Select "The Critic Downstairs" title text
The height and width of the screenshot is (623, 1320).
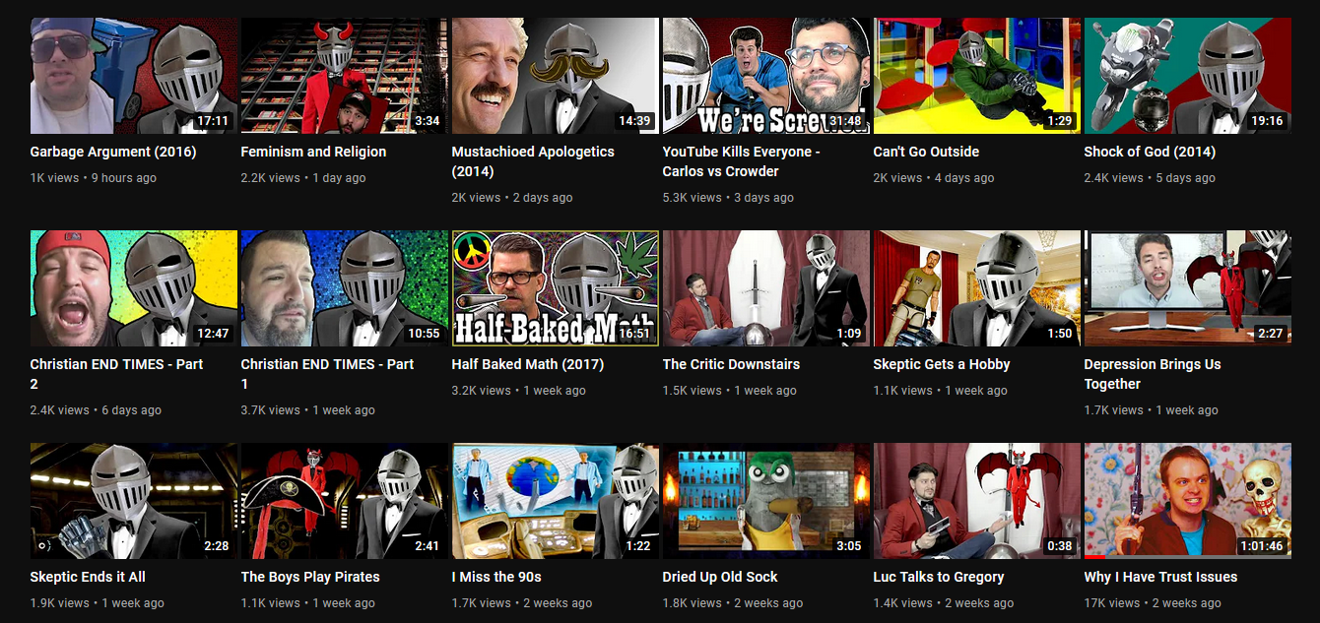pyautogui.click(x=731, y=364)
